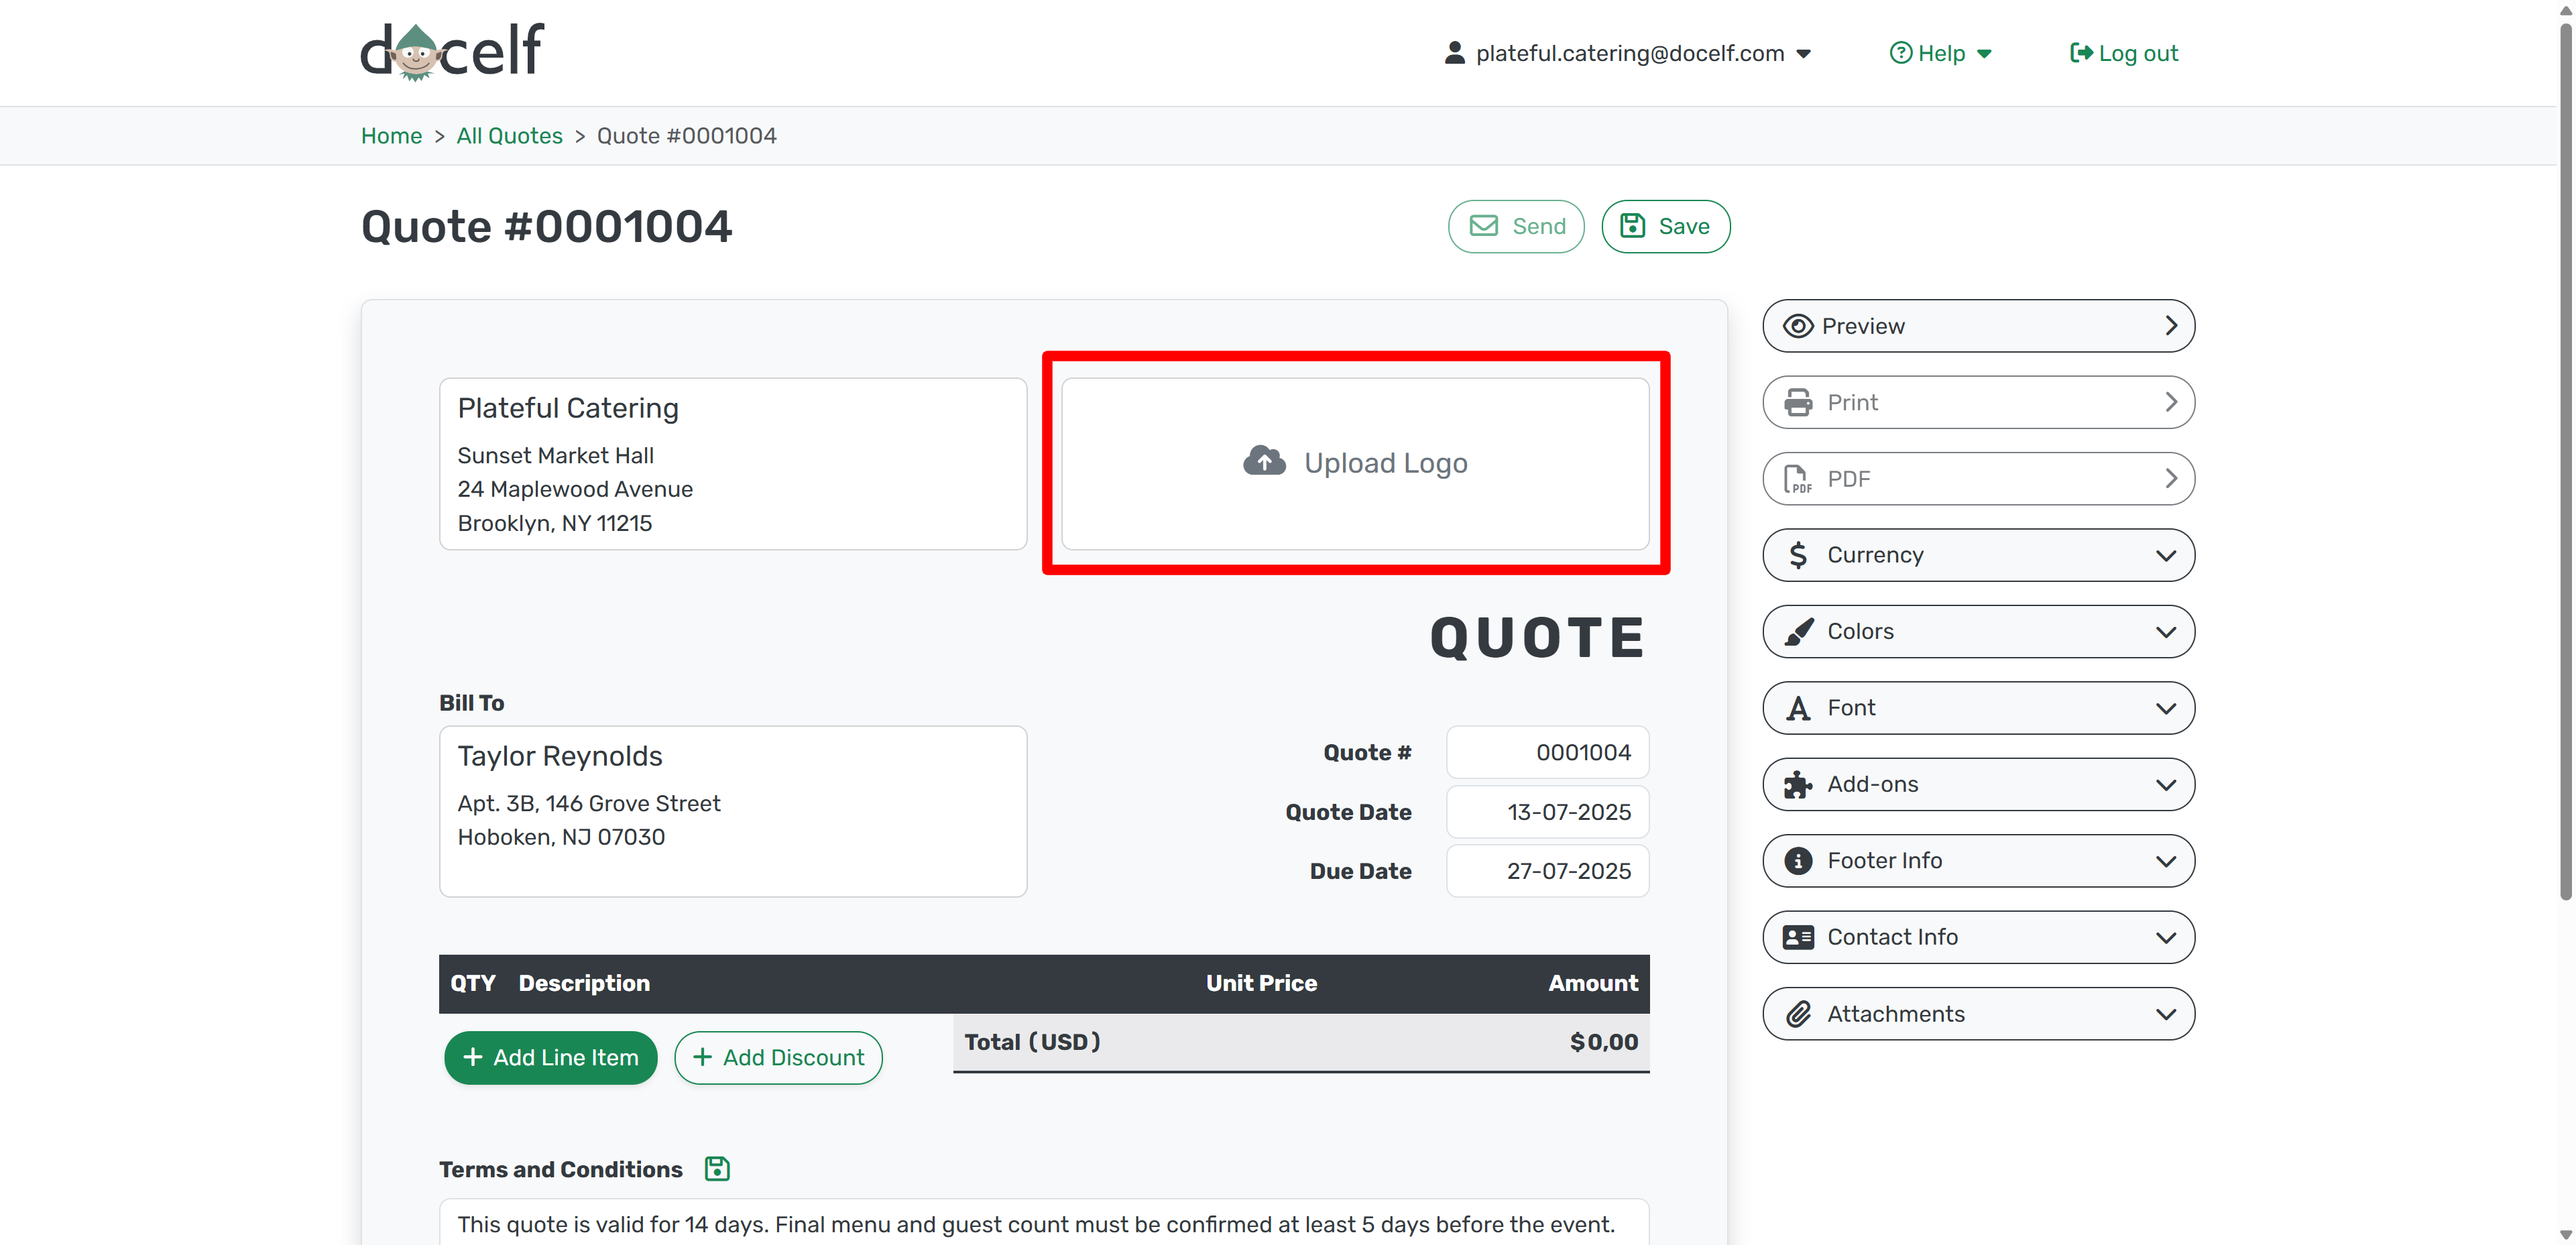
Task: Expand the Attachments panel chevron
Action: coord(2165,1014)
